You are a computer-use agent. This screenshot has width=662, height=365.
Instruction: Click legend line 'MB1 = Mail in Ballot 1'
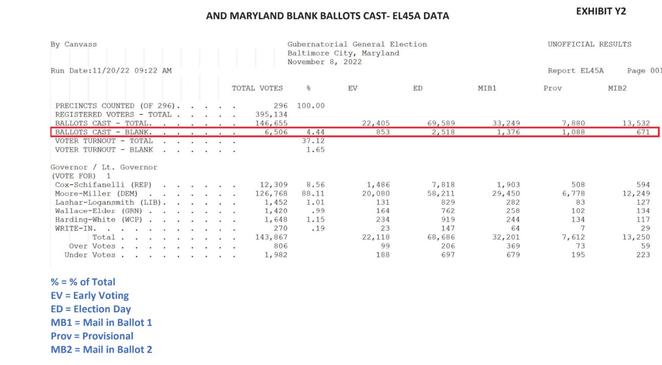[x=102, y=323]
